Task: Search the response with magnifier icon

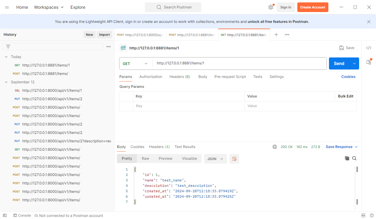Action: pos(354,158)
